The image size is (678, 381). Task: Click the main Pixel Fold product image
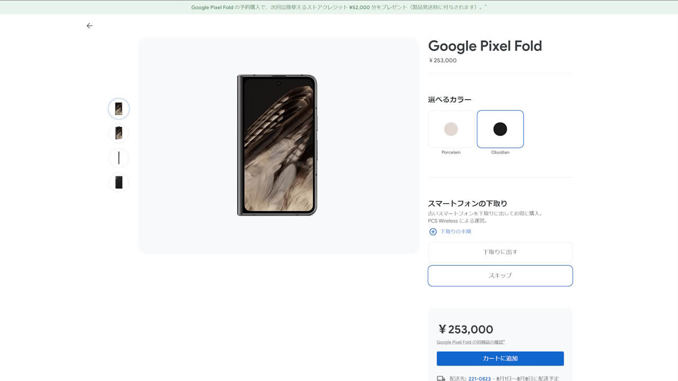click(x=278, y=146)
